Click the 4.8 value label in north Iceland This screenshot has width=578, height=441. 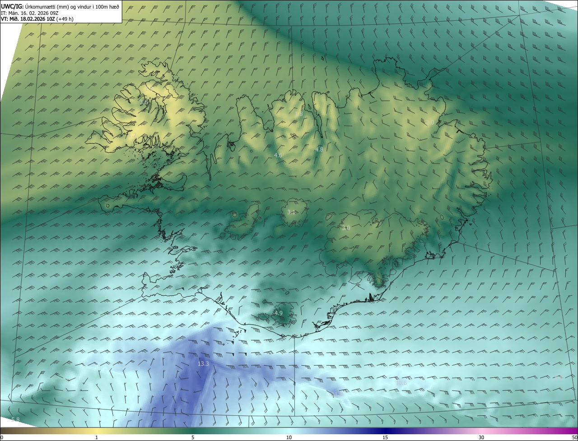319,149
